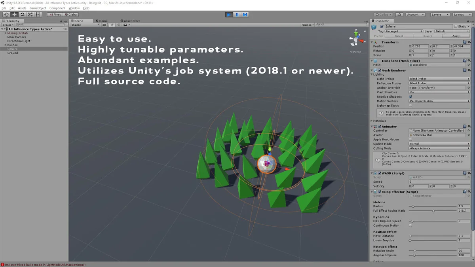
Task: Enable the Lightmap Static checkbox
Action: click(410, 106)
